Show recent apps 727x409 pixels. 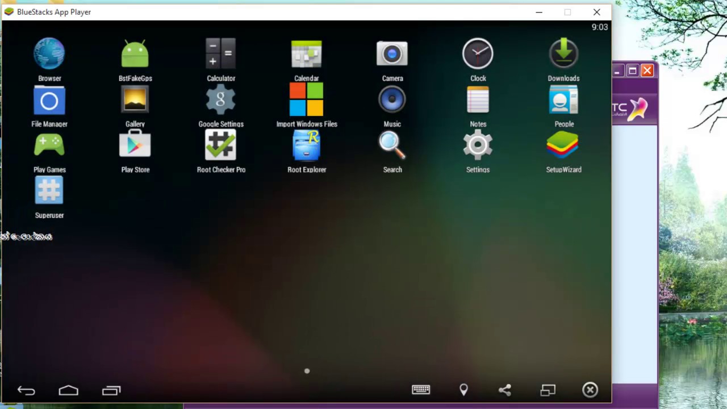111,390
